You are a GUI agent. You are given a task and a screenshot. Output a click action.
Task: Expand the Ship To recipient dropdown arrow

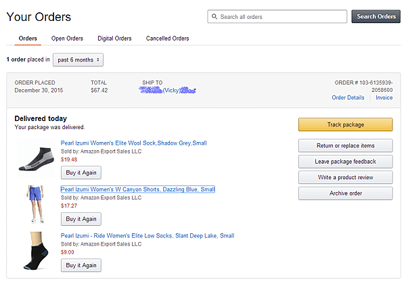coord(195,90)
